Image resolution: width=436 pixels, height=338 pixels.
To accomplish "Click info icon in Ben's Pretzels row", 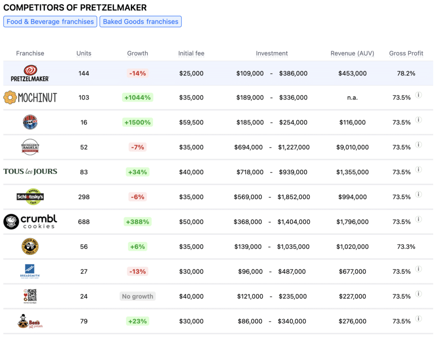I will 419,318.
